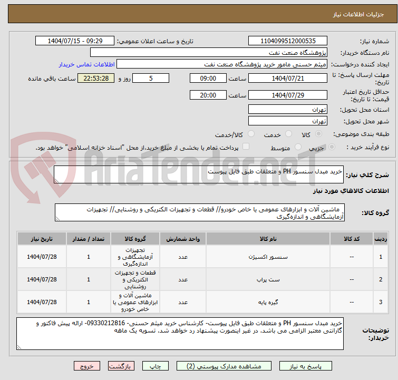Image resolution: width=398 pixels, height=380 pixels.
Task: Click the تعداد / مقدار column header
Action: [x=89, y=239]
